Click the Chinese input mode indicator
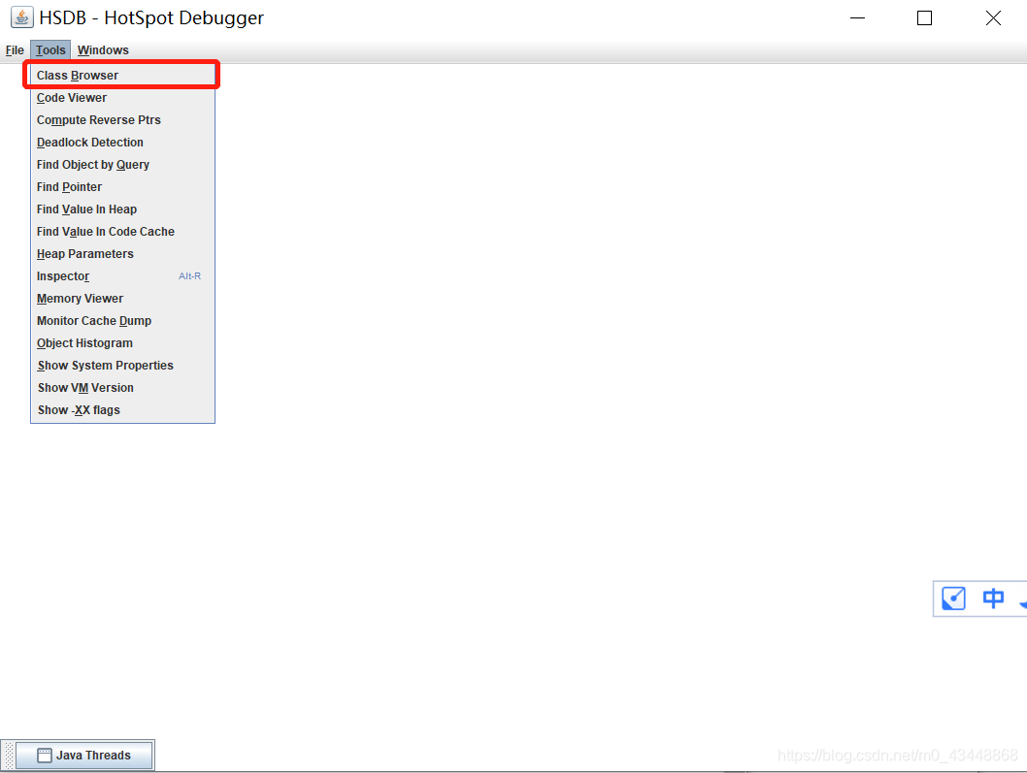The height and width of the screenshot is (773, 1027). (x=993, y=597)
